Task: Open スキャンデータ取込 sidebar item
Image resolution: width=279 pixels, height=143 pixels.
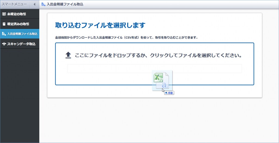Action: click(x=20, y=44)
